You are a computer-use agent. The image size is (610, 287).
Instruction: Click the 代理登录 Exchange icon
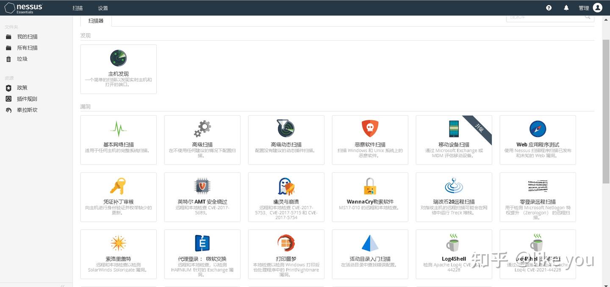(x=202, y=243)
